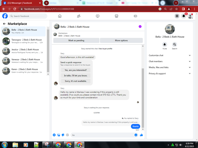Reload the page

pos(15,9)
